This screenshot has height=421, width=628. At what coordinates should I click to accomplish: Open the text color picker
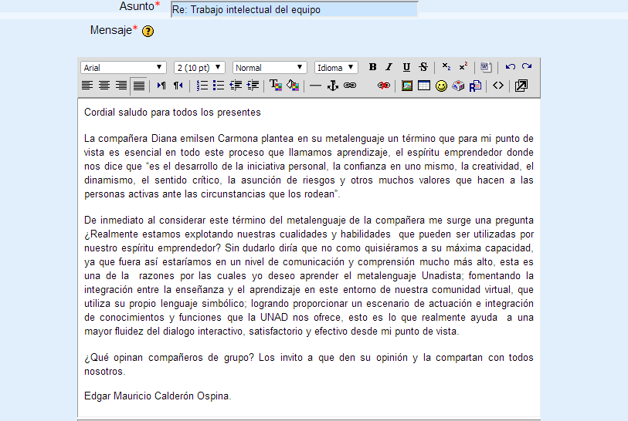tap(276, 86)
